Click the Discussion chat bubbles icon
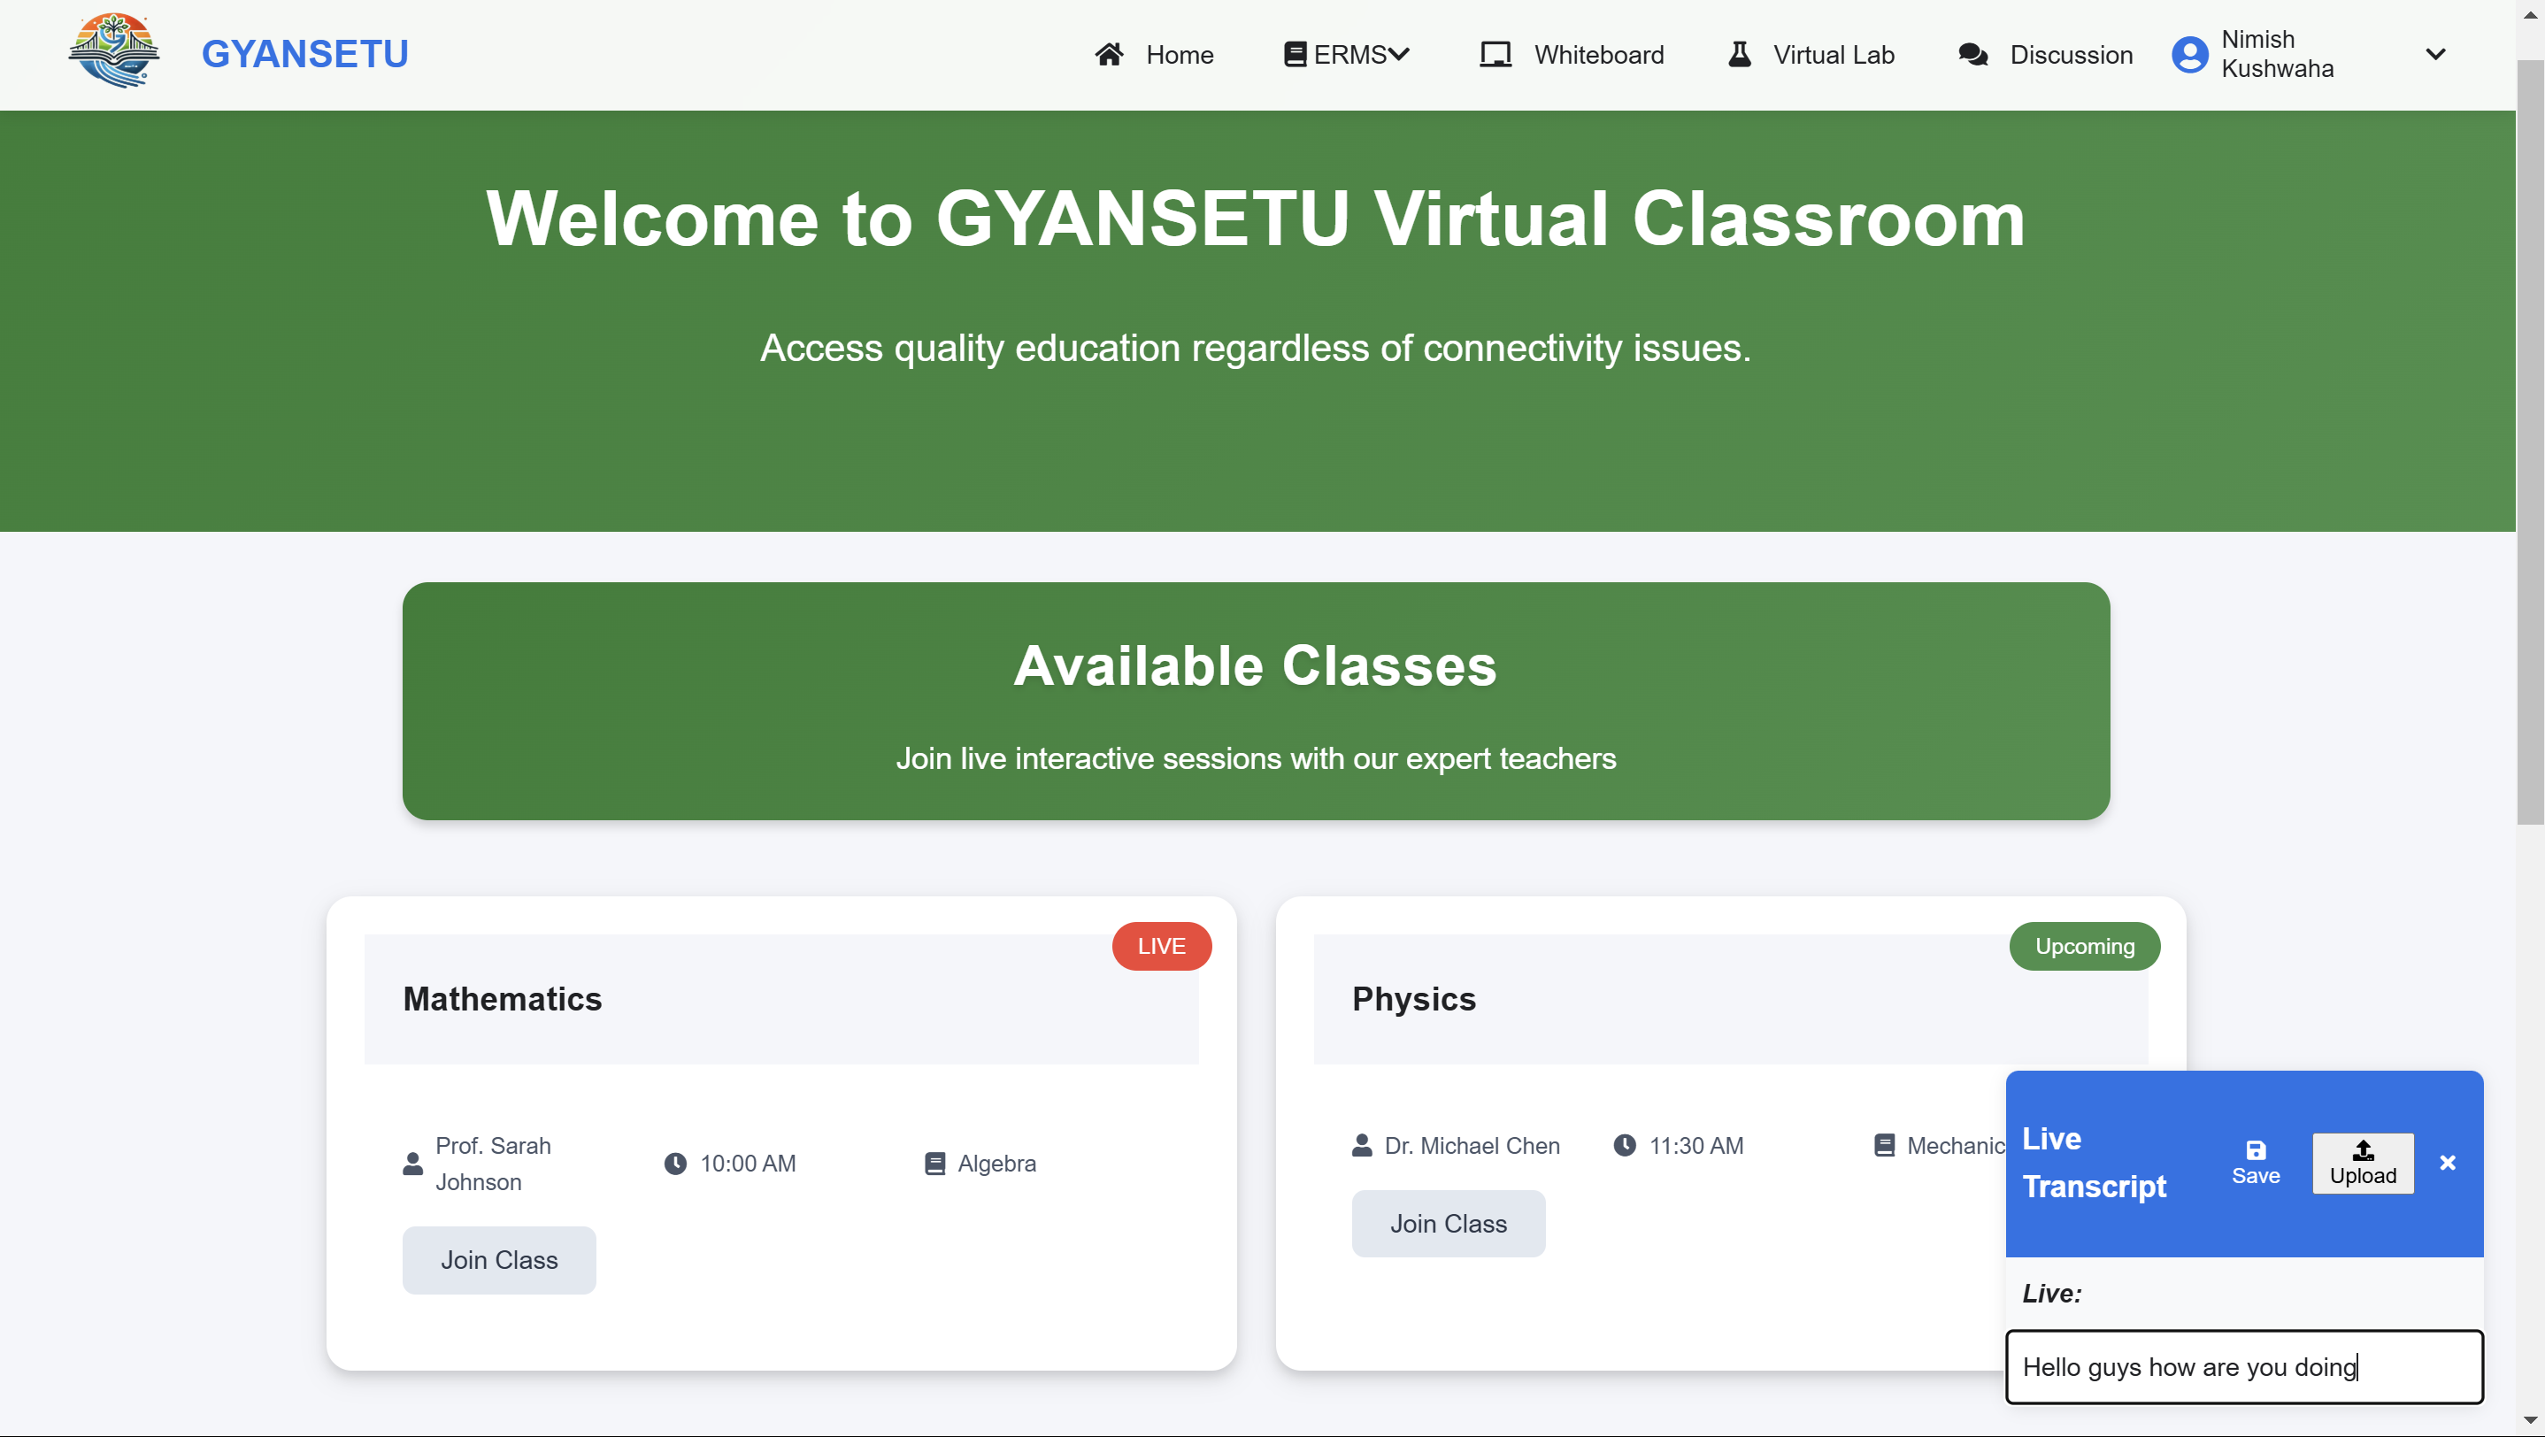The image size is (2545, 1437). coord(1972,54)
